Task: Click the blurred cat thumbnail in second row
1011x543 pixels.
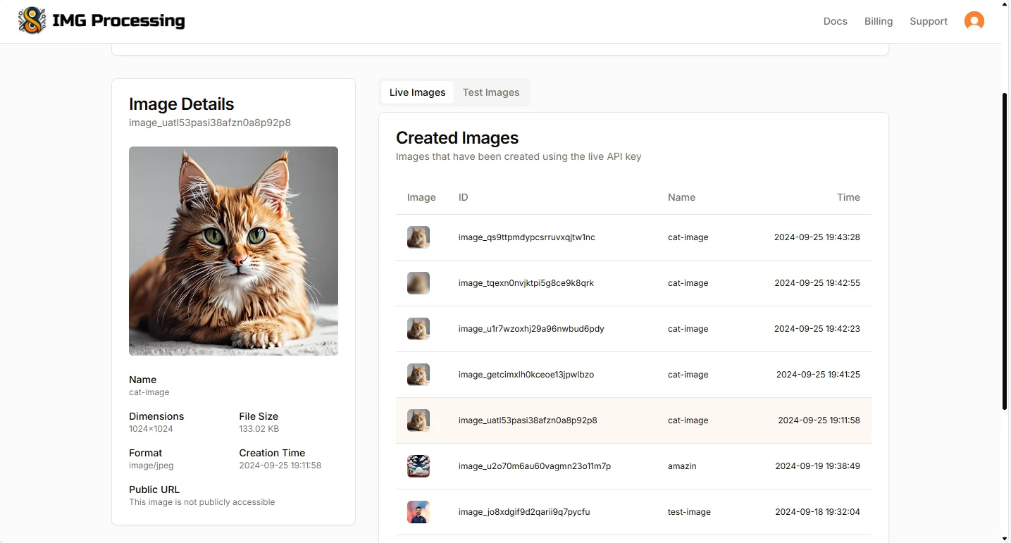Action: point(418,283)
